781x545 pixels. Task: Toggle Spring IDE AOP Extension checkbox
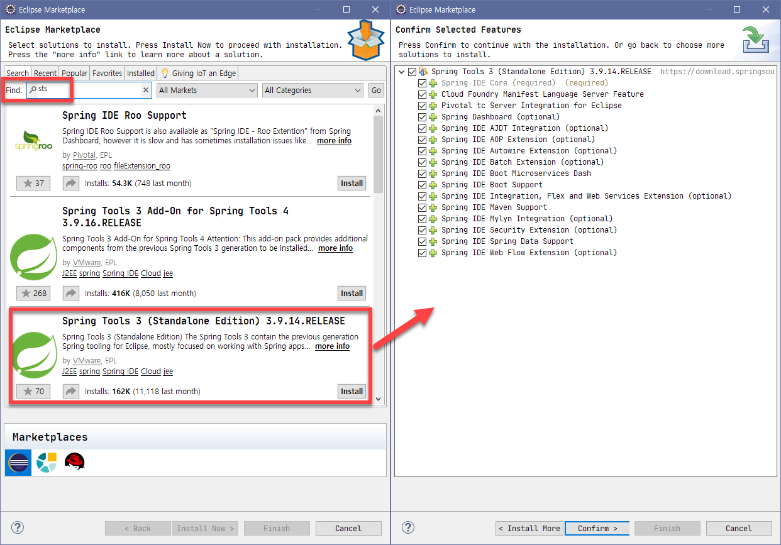[422, 140]
